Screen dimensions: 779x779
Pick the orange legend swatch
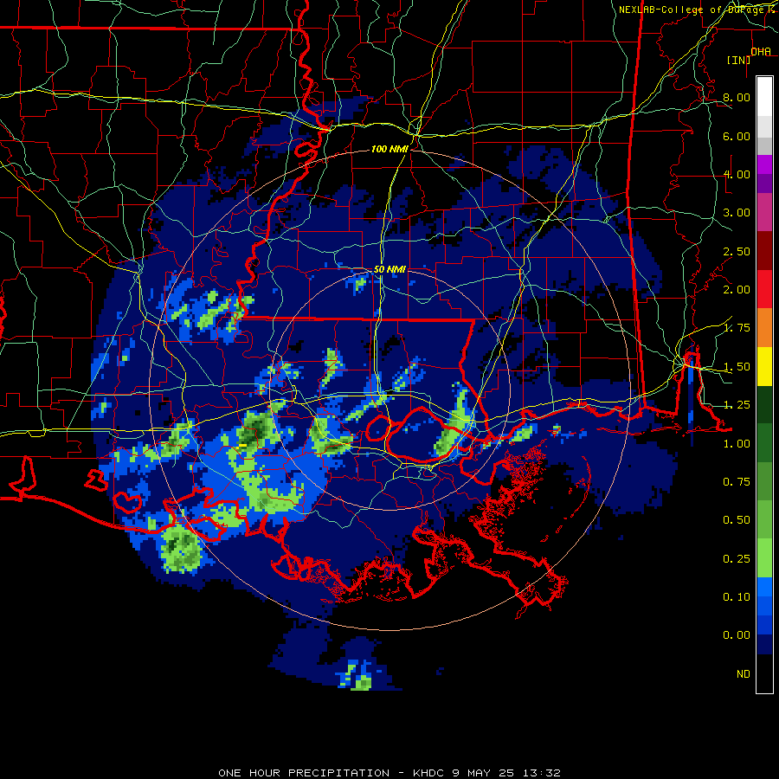(x=764, y=328)
